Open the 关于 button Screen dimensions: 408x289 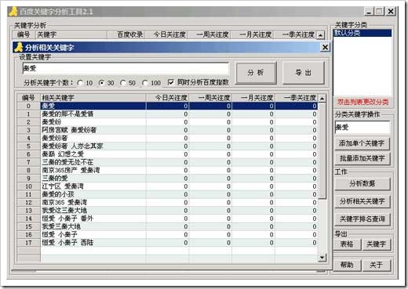pyautogui.click(x=377, y=266)
